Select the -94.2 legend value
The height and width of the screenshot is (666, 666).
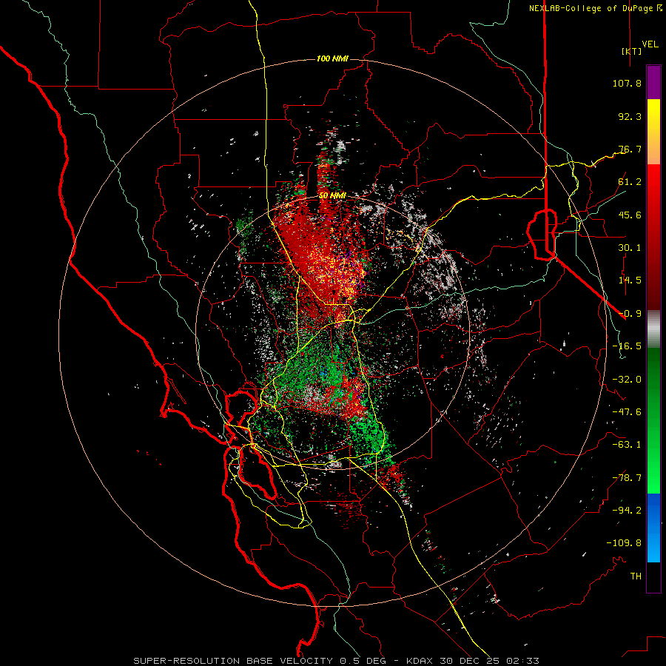(x=627, y=511)
